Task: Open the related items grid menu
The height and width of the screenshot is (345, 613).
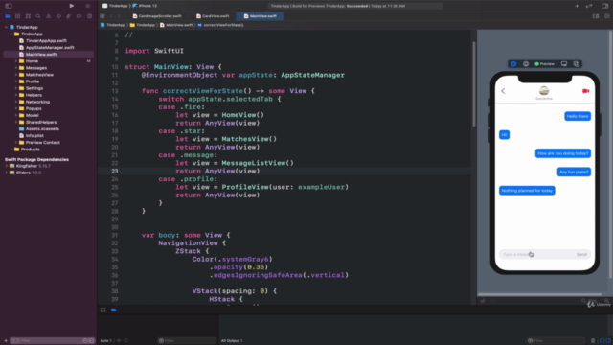Action: (102, 16)
